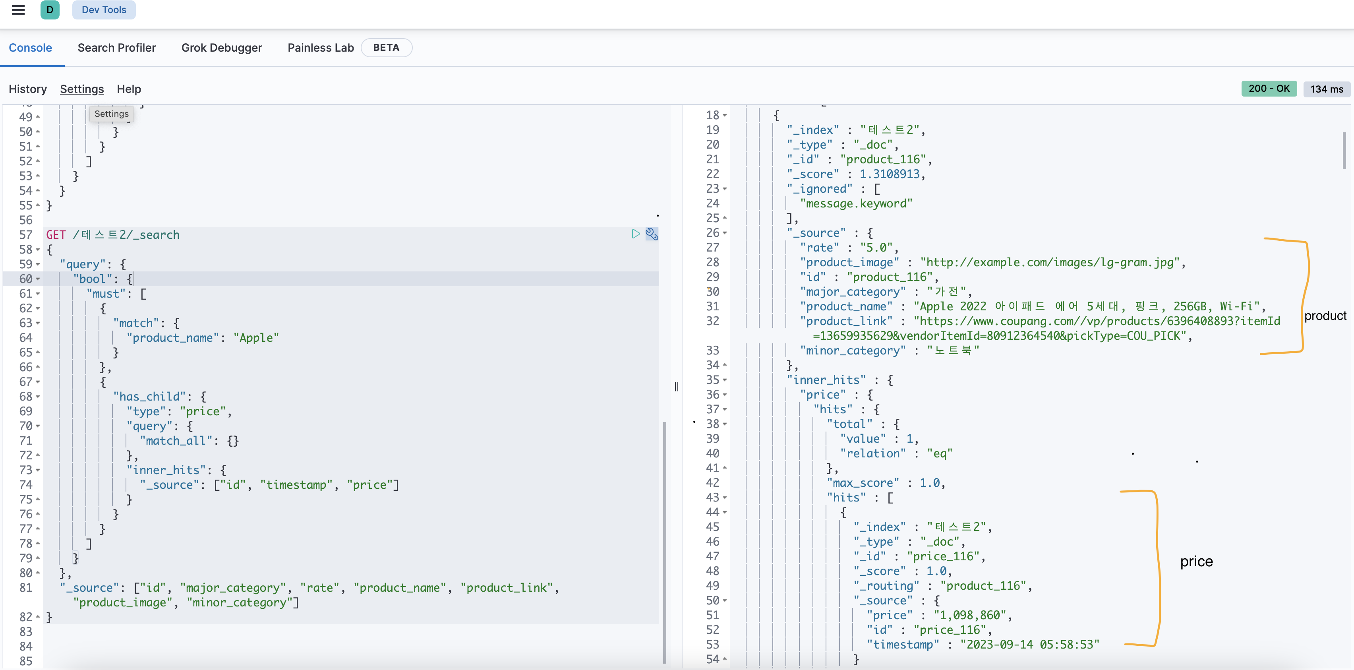
Task: Collapse the hits array at response line 43
Action: [x=725, y=498]
